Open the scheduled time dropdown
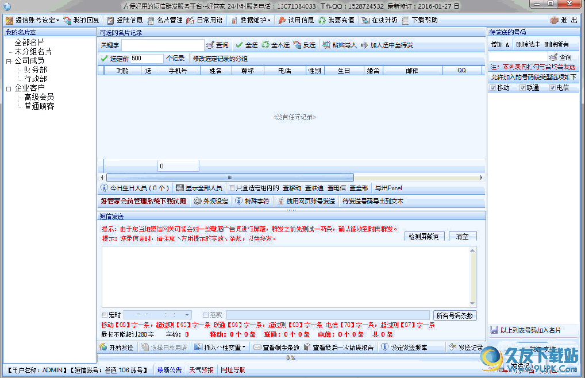The height and width of the screenshot is (378, 585). point(188,315)
